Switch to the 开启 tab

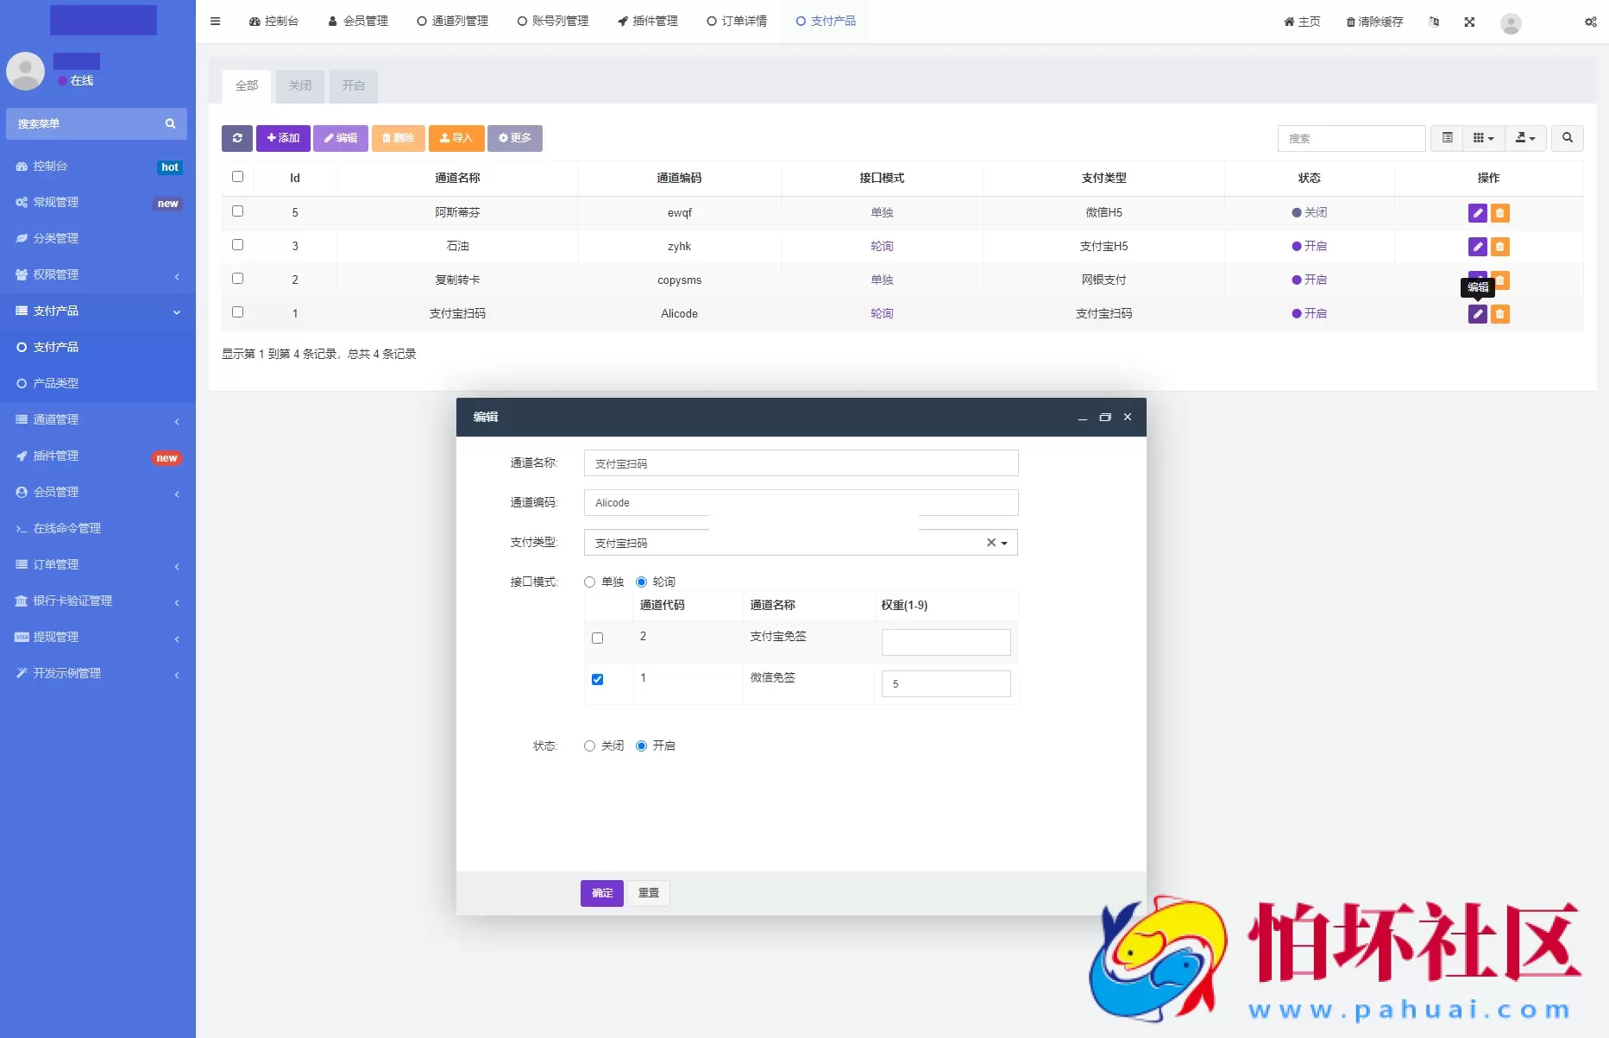(x=353, y=86)
